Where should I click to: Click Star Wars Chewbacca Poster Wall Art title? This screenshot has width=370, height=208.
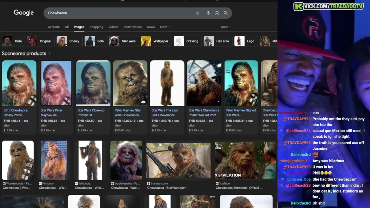click(x=204, y=113)
